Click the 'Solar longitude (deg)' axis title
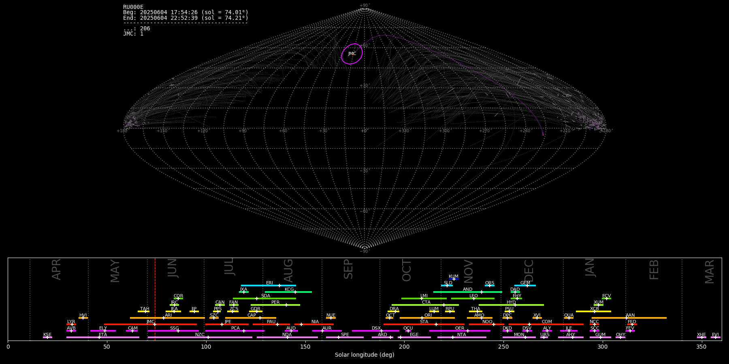729x364 pixels. (x=364, y=355)
